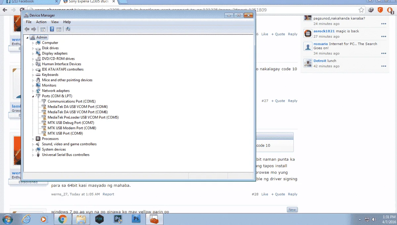Click the port icon beside Communications Port (COM1)
The height and width of the screenshot is (225, 397).
[44, 101]
